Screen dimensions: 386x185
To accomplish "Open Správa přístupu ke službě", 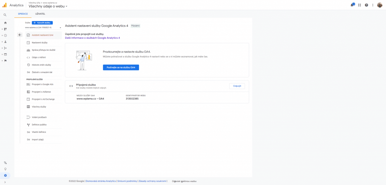I will point(44,50).
